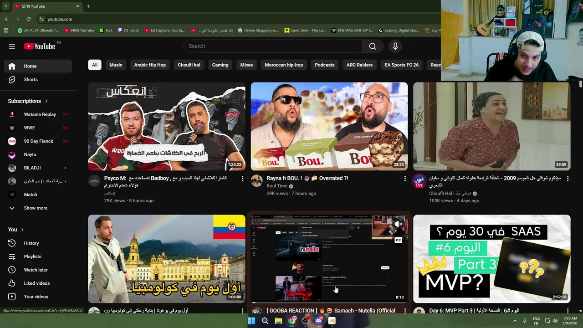
Task: Open the Choufli Hal 2009 episode thumbnail
Action: pyautogui.click(x=492, y=126)
